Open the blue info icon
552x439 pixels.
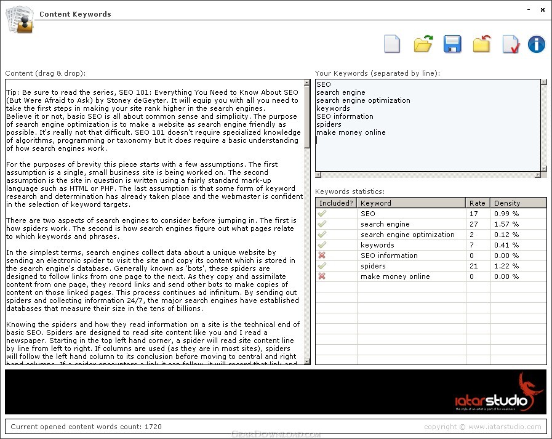tap(536, 44)
